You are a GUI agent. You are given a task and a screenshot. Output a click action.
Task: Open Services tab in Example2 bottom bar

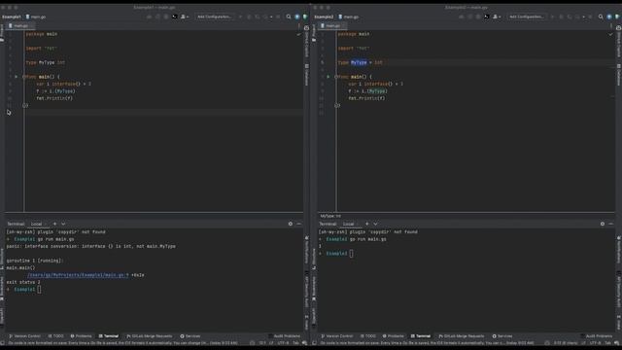click(502, 336)
